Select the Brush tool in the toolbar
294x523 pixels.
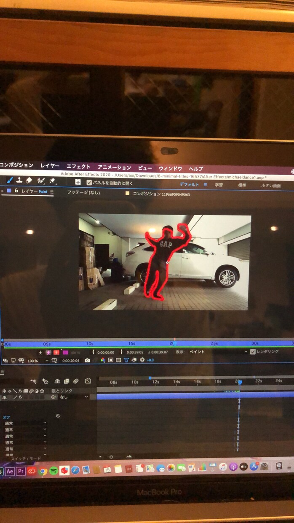[10, 180]
